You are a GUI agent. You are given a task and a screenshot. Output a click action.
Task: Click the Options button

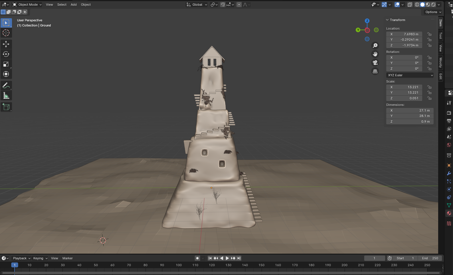[433, 12]
